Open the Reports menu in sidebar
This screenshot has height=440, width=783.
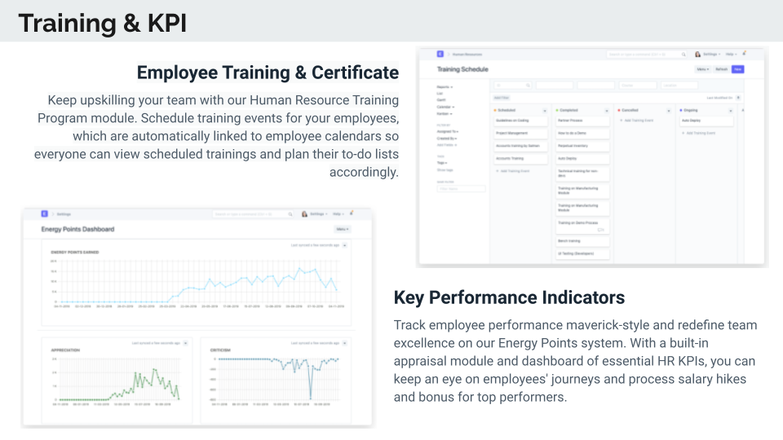click(x=445, y=86)
